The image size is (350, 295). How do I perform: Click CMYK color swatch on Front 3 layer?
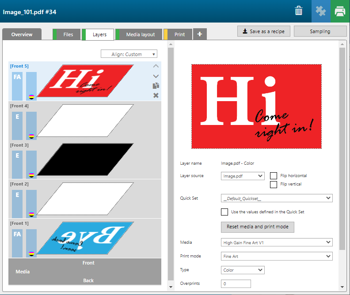click(x=31, y=174)
